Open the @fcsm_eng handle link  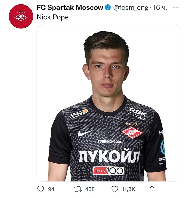[x=131, y=8]
